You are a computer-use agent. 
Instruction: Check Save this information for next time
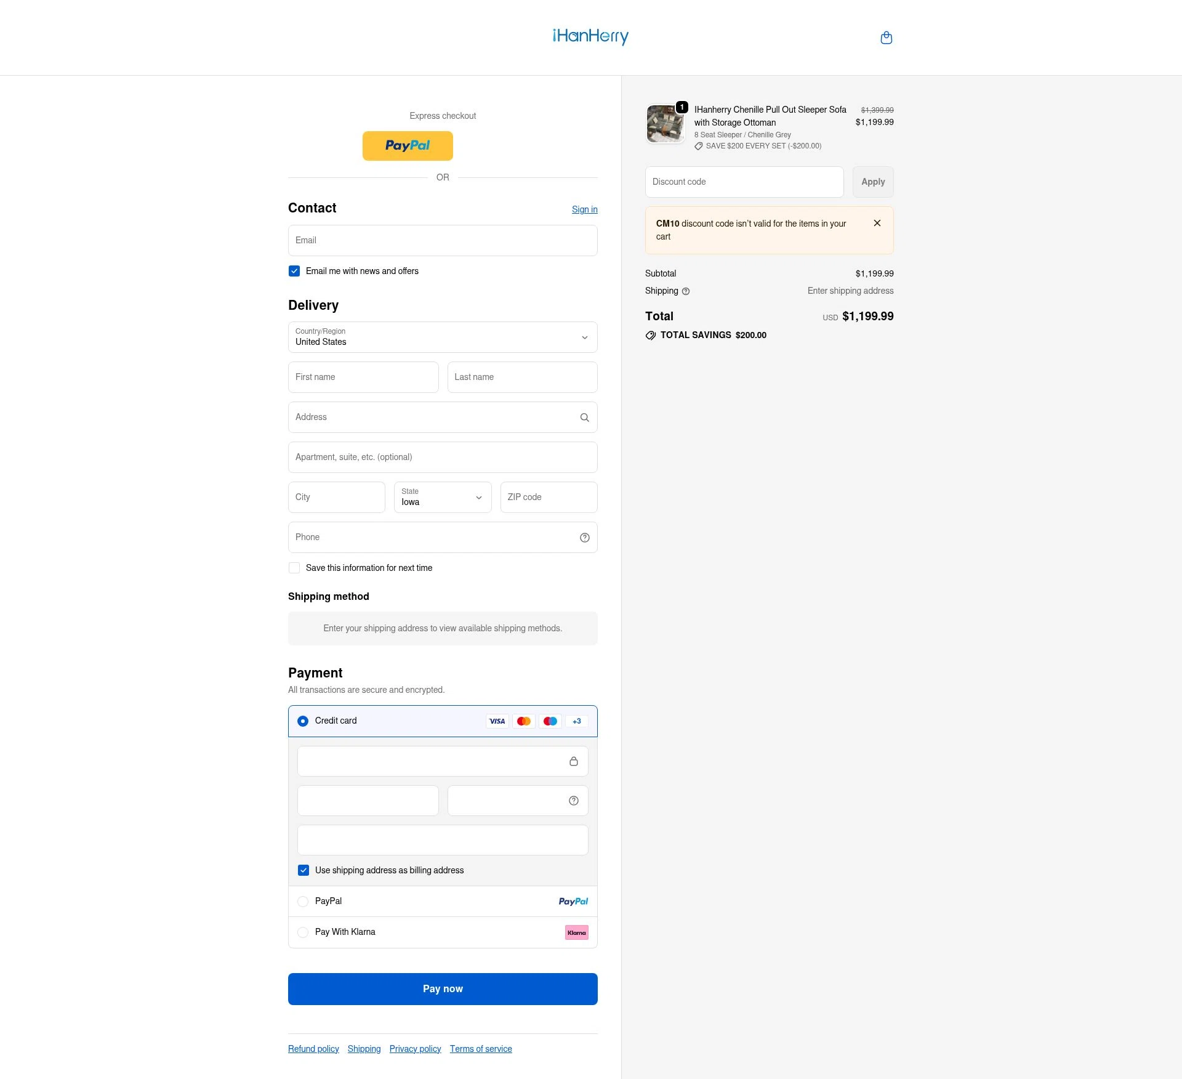(x=294, y=567)
